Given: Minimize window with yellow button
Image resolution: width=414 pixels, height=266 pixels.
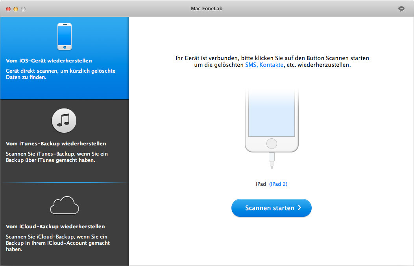Looking at the screenshot, I should [16, 9].
